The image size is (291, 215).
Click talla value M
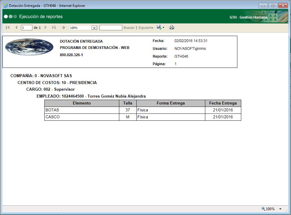(x=128, y=117)
